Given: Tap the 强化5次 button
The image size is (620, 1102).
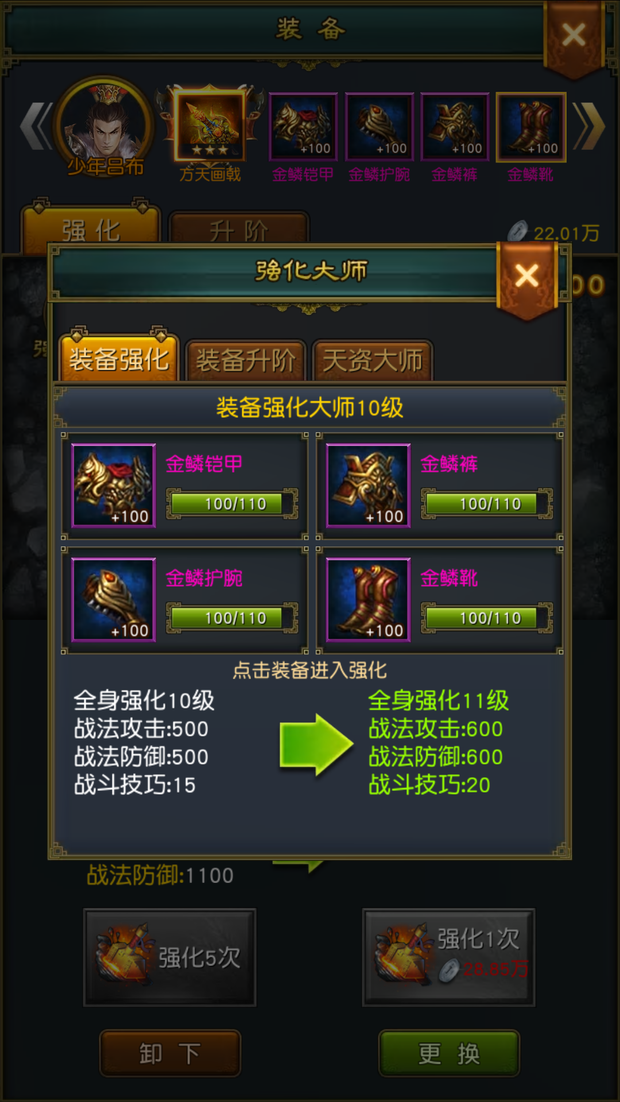Looking at the screenshot, I should pyautogui.click(x=170, y=957).
